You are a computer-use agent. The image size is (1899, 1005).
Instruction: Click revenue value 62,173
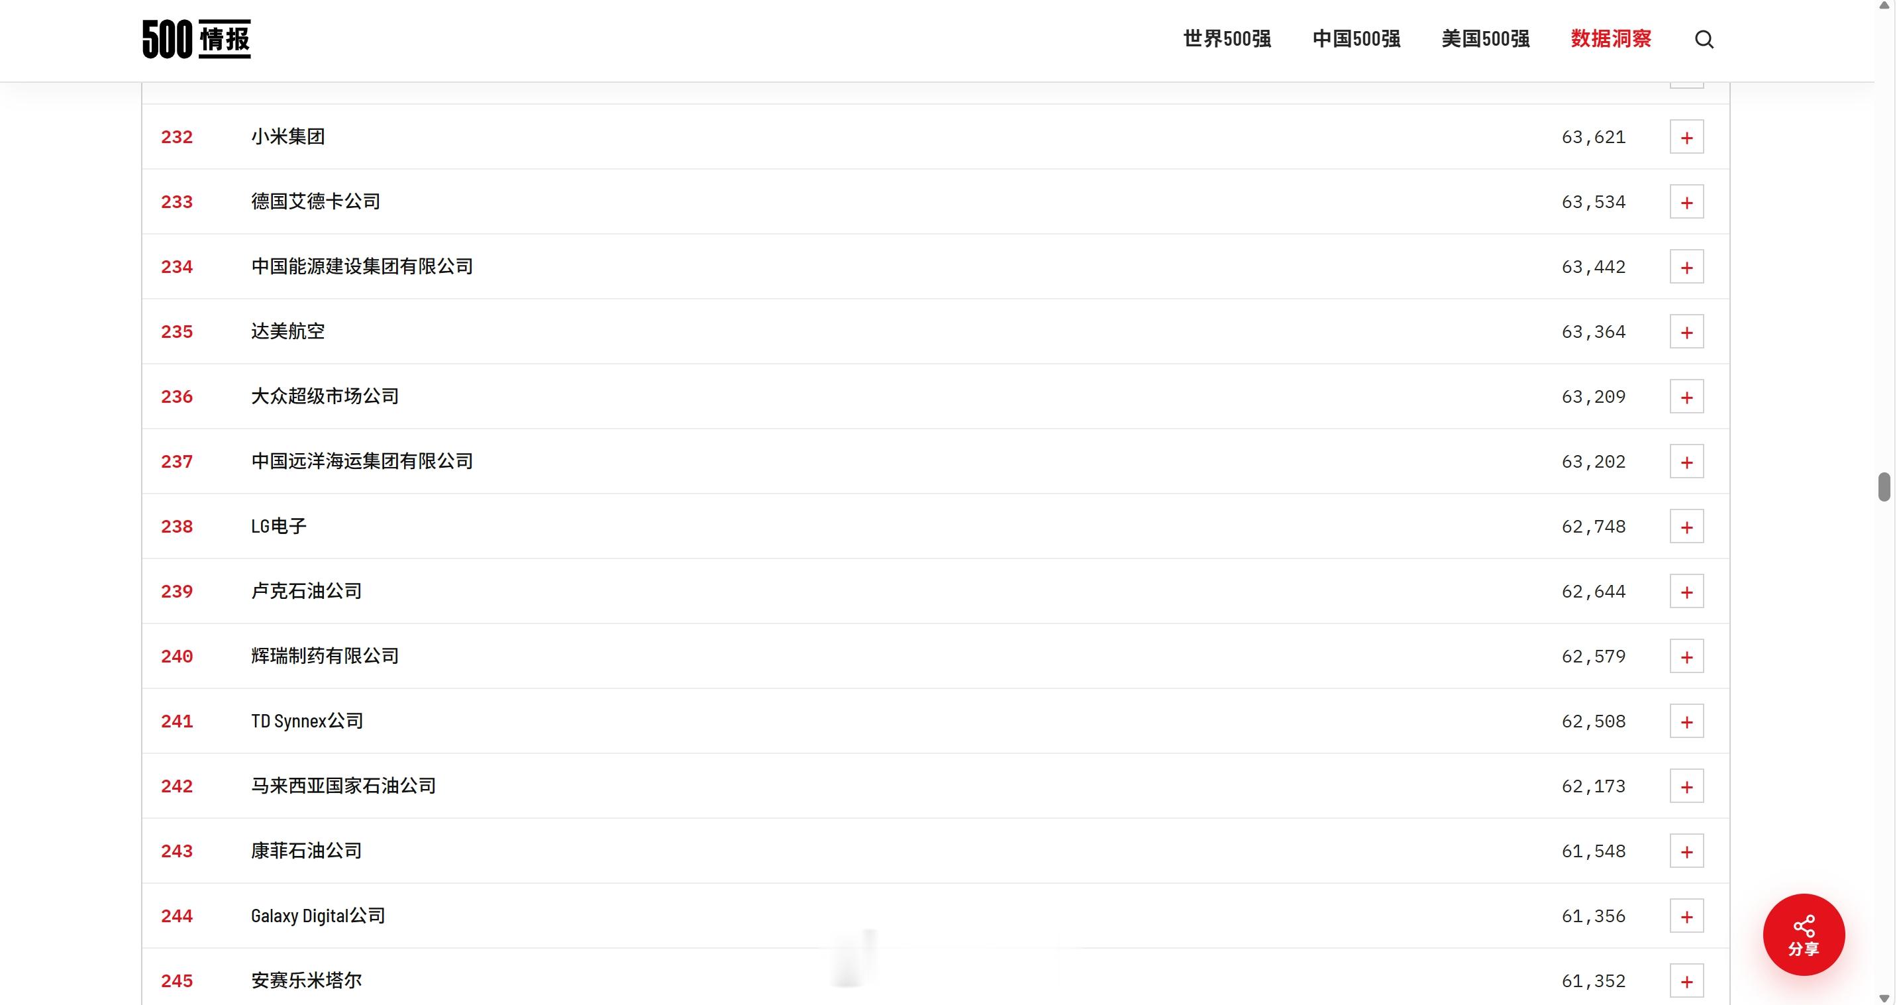(x=1593, y=786)
